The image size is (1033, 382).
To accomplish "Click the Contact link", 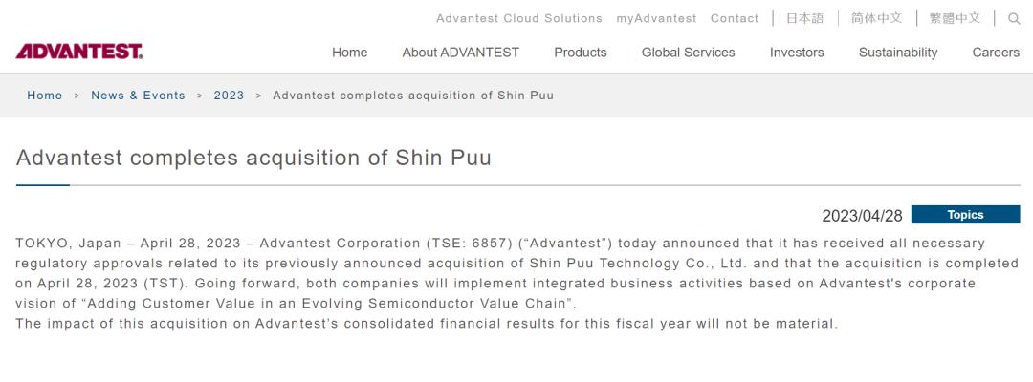I will tap(734, 18).
